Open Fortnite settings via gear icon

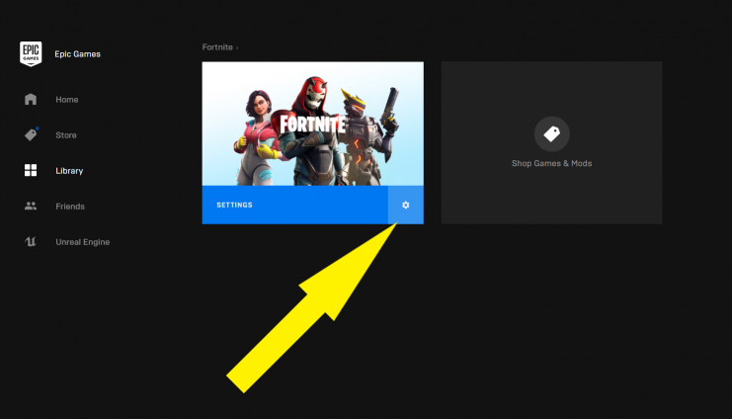(406, 206)
